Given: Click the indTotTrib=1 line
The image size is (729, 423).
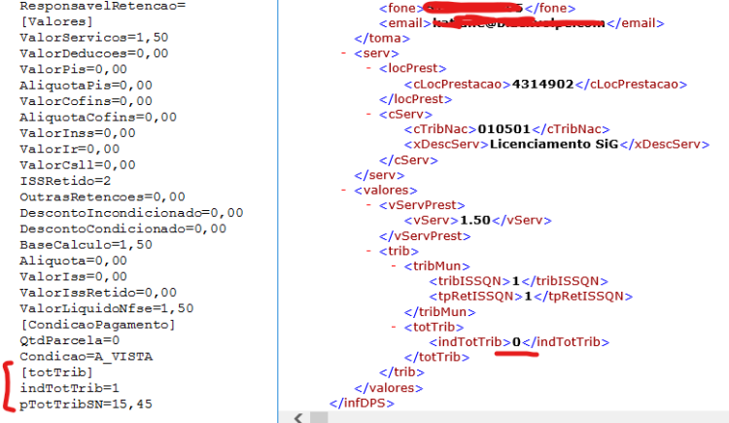Looking at the screenshot, I should coord(69,388).
